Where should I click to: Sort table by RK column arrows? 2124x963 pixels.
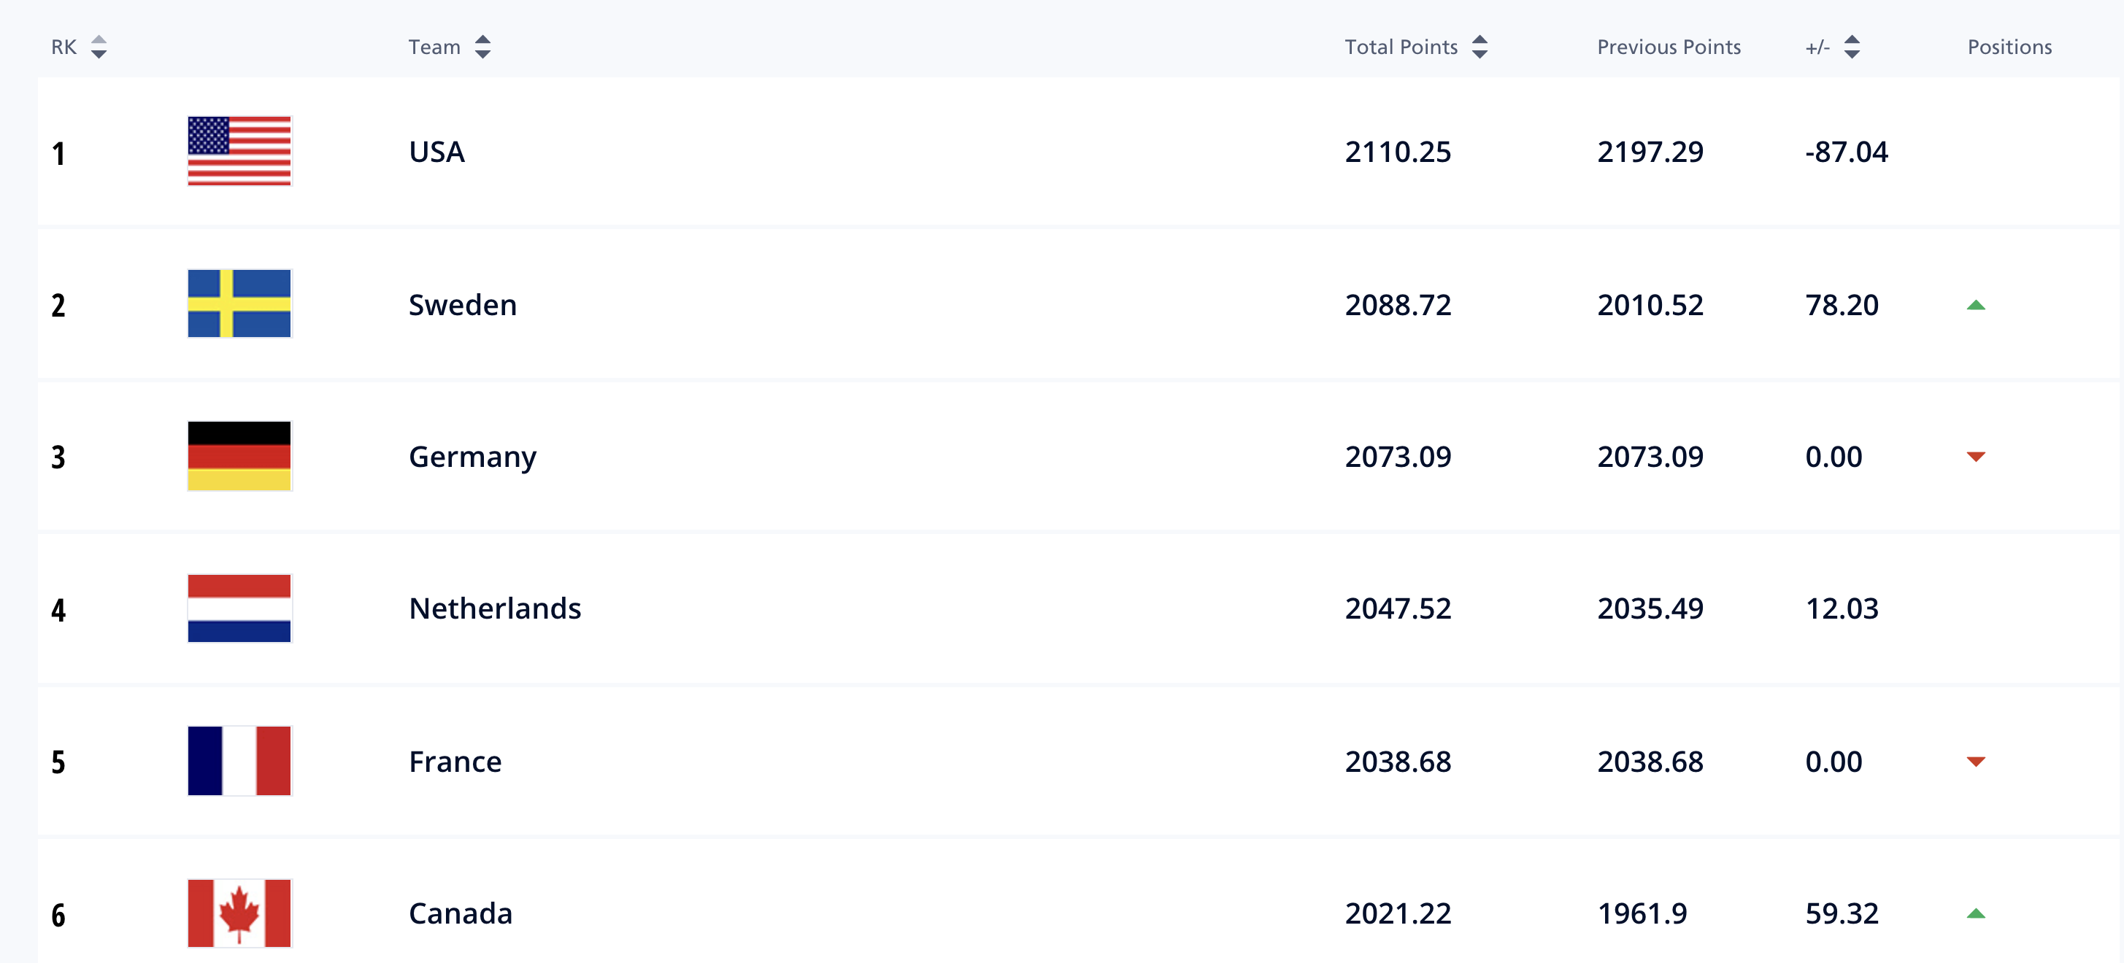point(99,47)
